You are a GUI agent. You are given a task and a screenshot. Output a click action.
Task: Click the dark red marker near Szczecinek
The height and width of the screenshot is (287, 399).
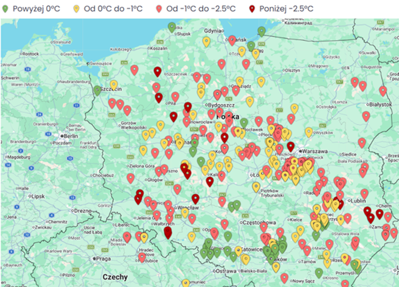click(x=157, y=71)
